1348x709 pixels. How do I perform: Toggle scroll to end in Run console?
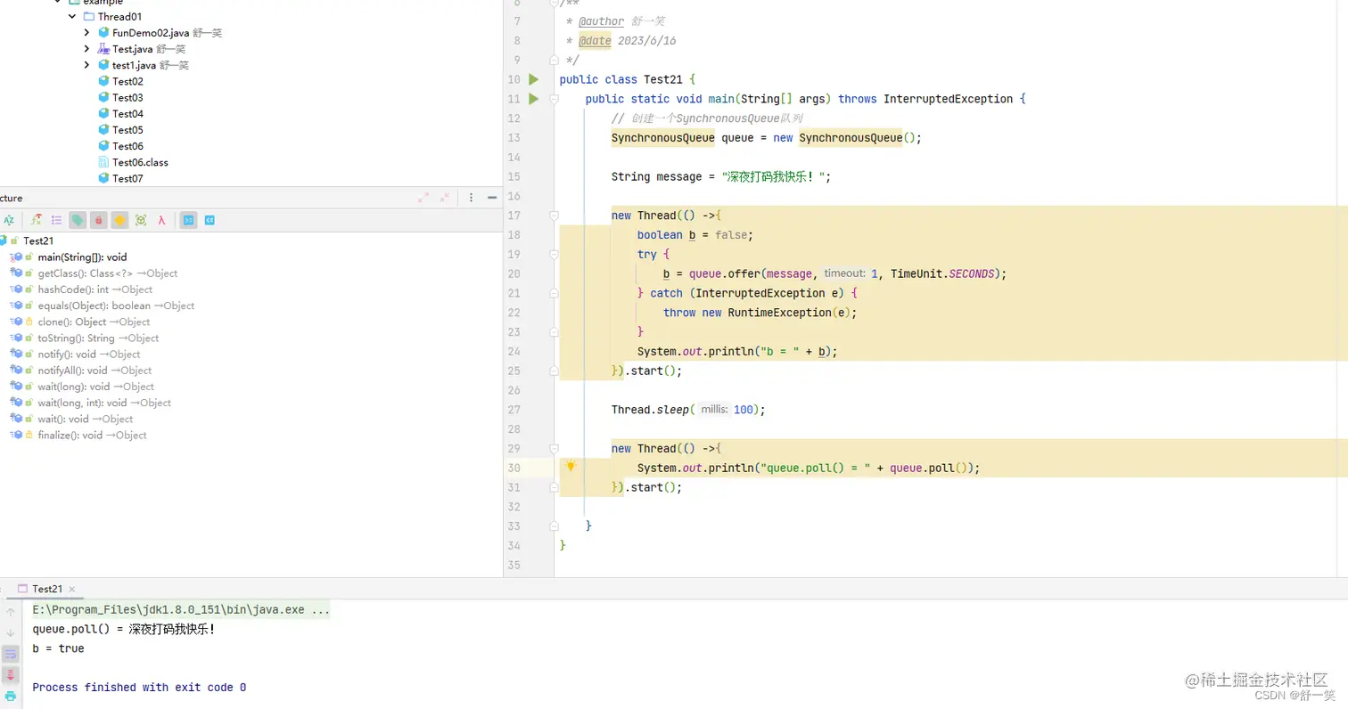[x=11, y=674]
